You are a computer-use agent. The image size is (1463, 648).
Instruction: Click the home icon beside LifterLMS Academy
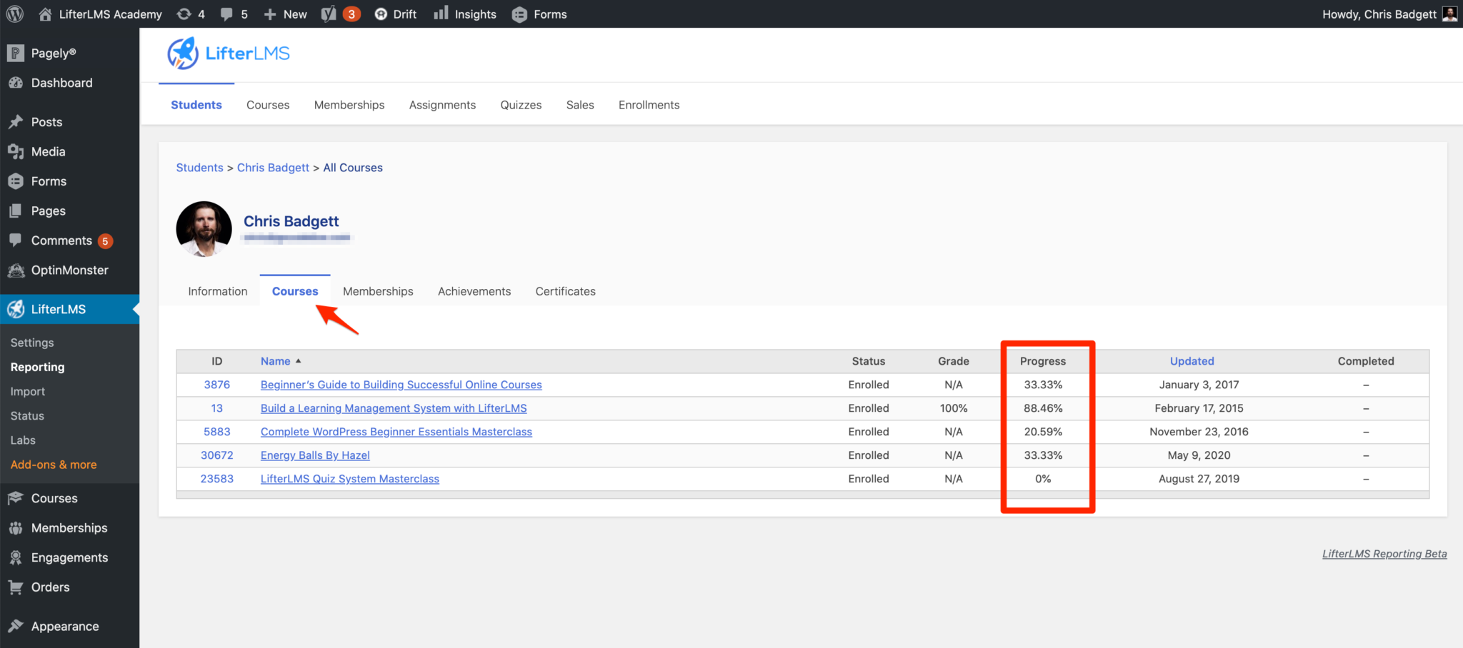coord(45,14)
